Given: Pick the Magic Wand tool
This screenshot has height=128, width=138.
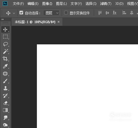Looking at the screenshot, I should [5, 51].
